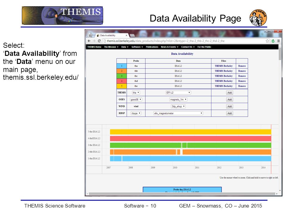Reload the page with the refresh icon

[x=99, y=41]
